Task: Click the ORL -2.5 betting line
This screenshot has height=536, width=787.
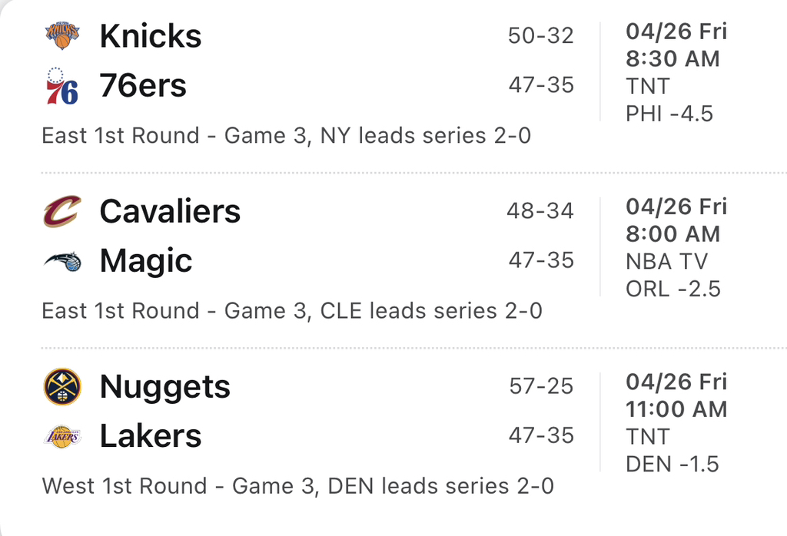Action: [x=673, y=289]
